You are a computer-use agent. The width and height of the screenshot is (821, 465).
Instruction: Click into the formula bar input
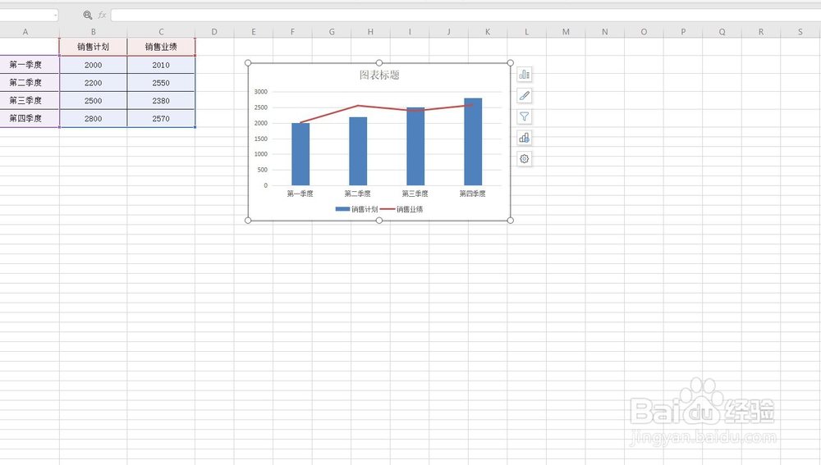pyautogui.click(x=466, y=15)
